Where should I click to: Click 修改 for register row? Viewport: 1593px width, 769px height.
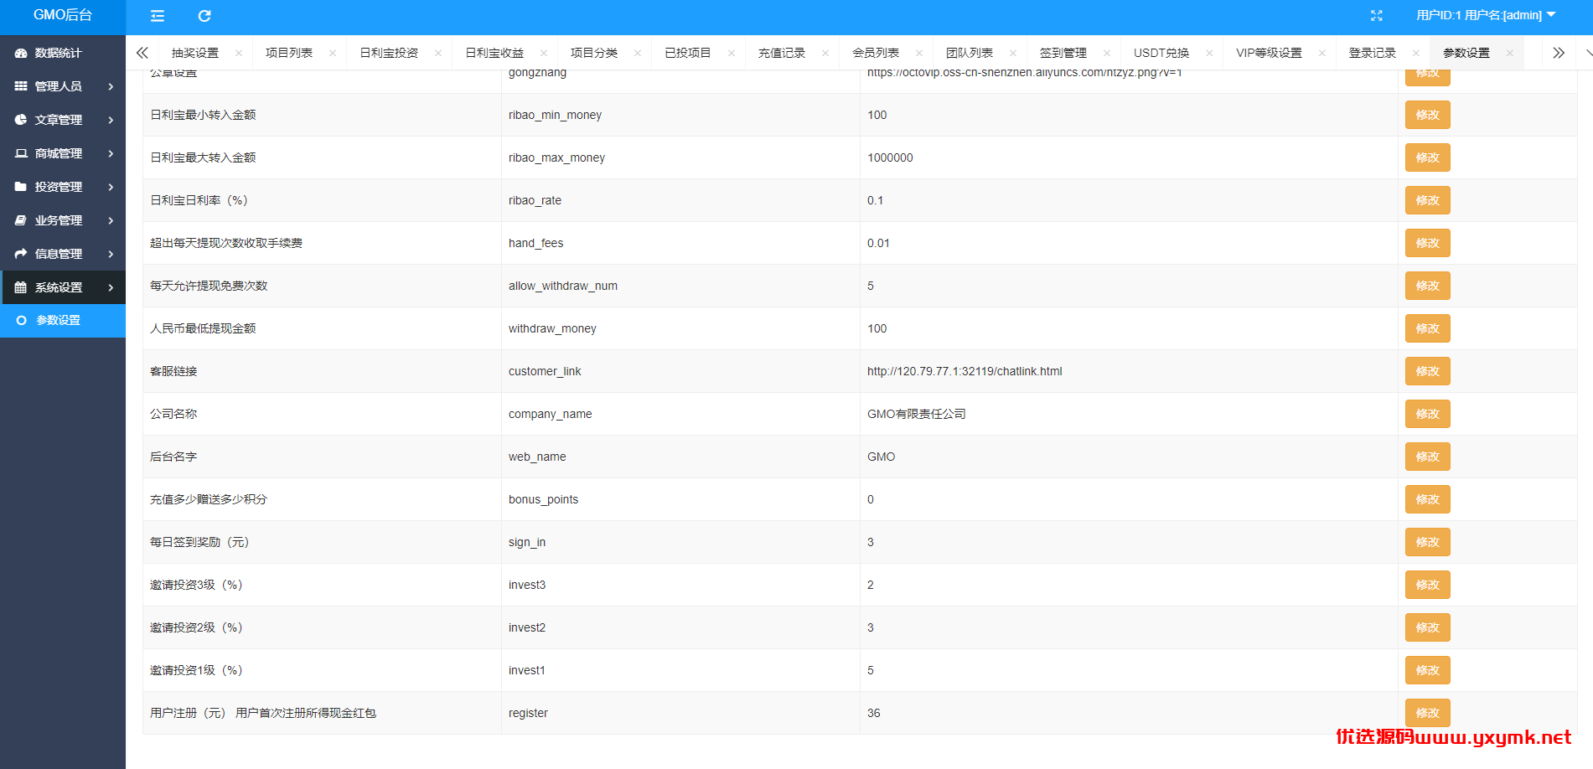point(1427,713)
